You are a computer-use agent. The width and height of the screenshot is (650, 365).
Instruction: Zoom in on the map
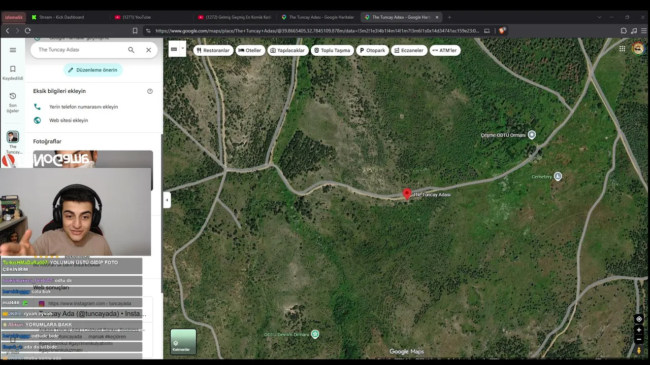(639, 330)
